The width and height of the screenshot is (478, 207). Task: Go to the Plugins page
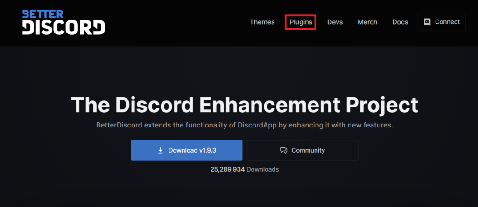(301, 22)
